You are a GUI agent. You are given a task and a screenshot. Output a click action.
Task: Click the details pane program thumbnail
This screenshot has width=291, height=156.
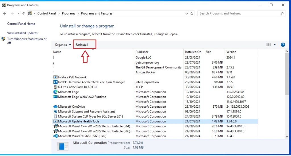[63, 146]
